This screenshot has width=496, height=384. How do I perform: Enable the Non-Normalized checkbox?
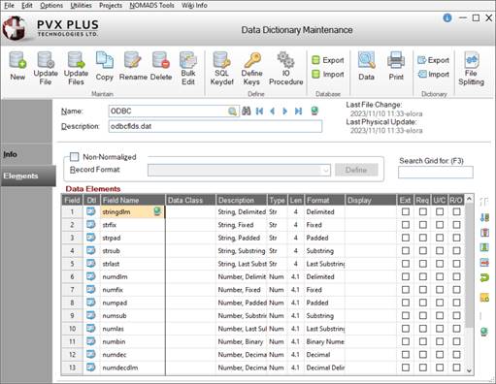click(x=74, y=157)
